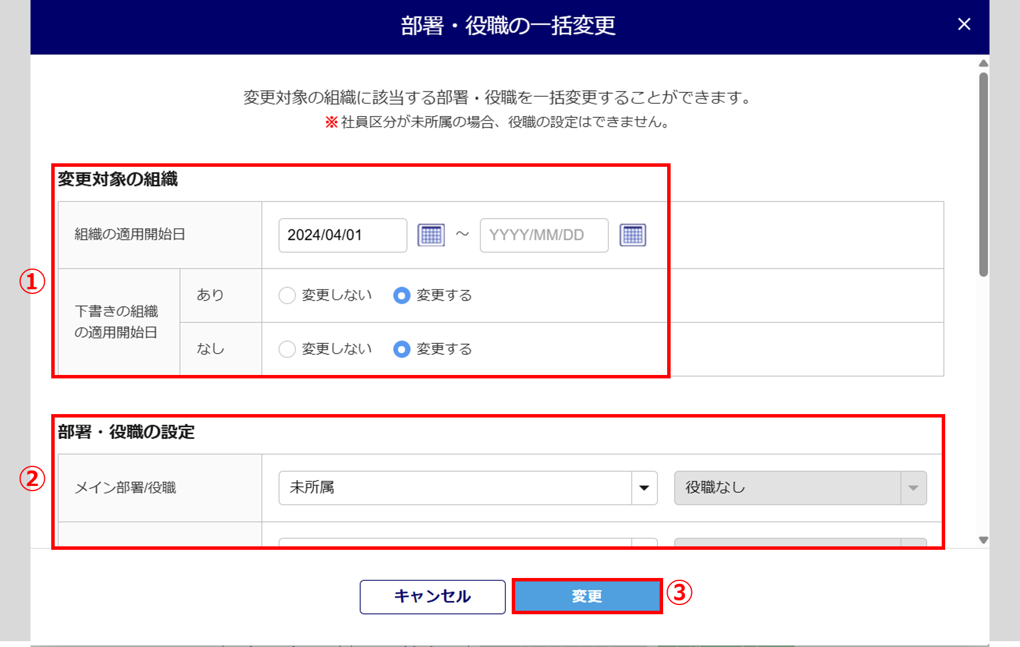
Task: Expand the メイン部署 dropdown showing 未所属
Action: pos(455,488)
